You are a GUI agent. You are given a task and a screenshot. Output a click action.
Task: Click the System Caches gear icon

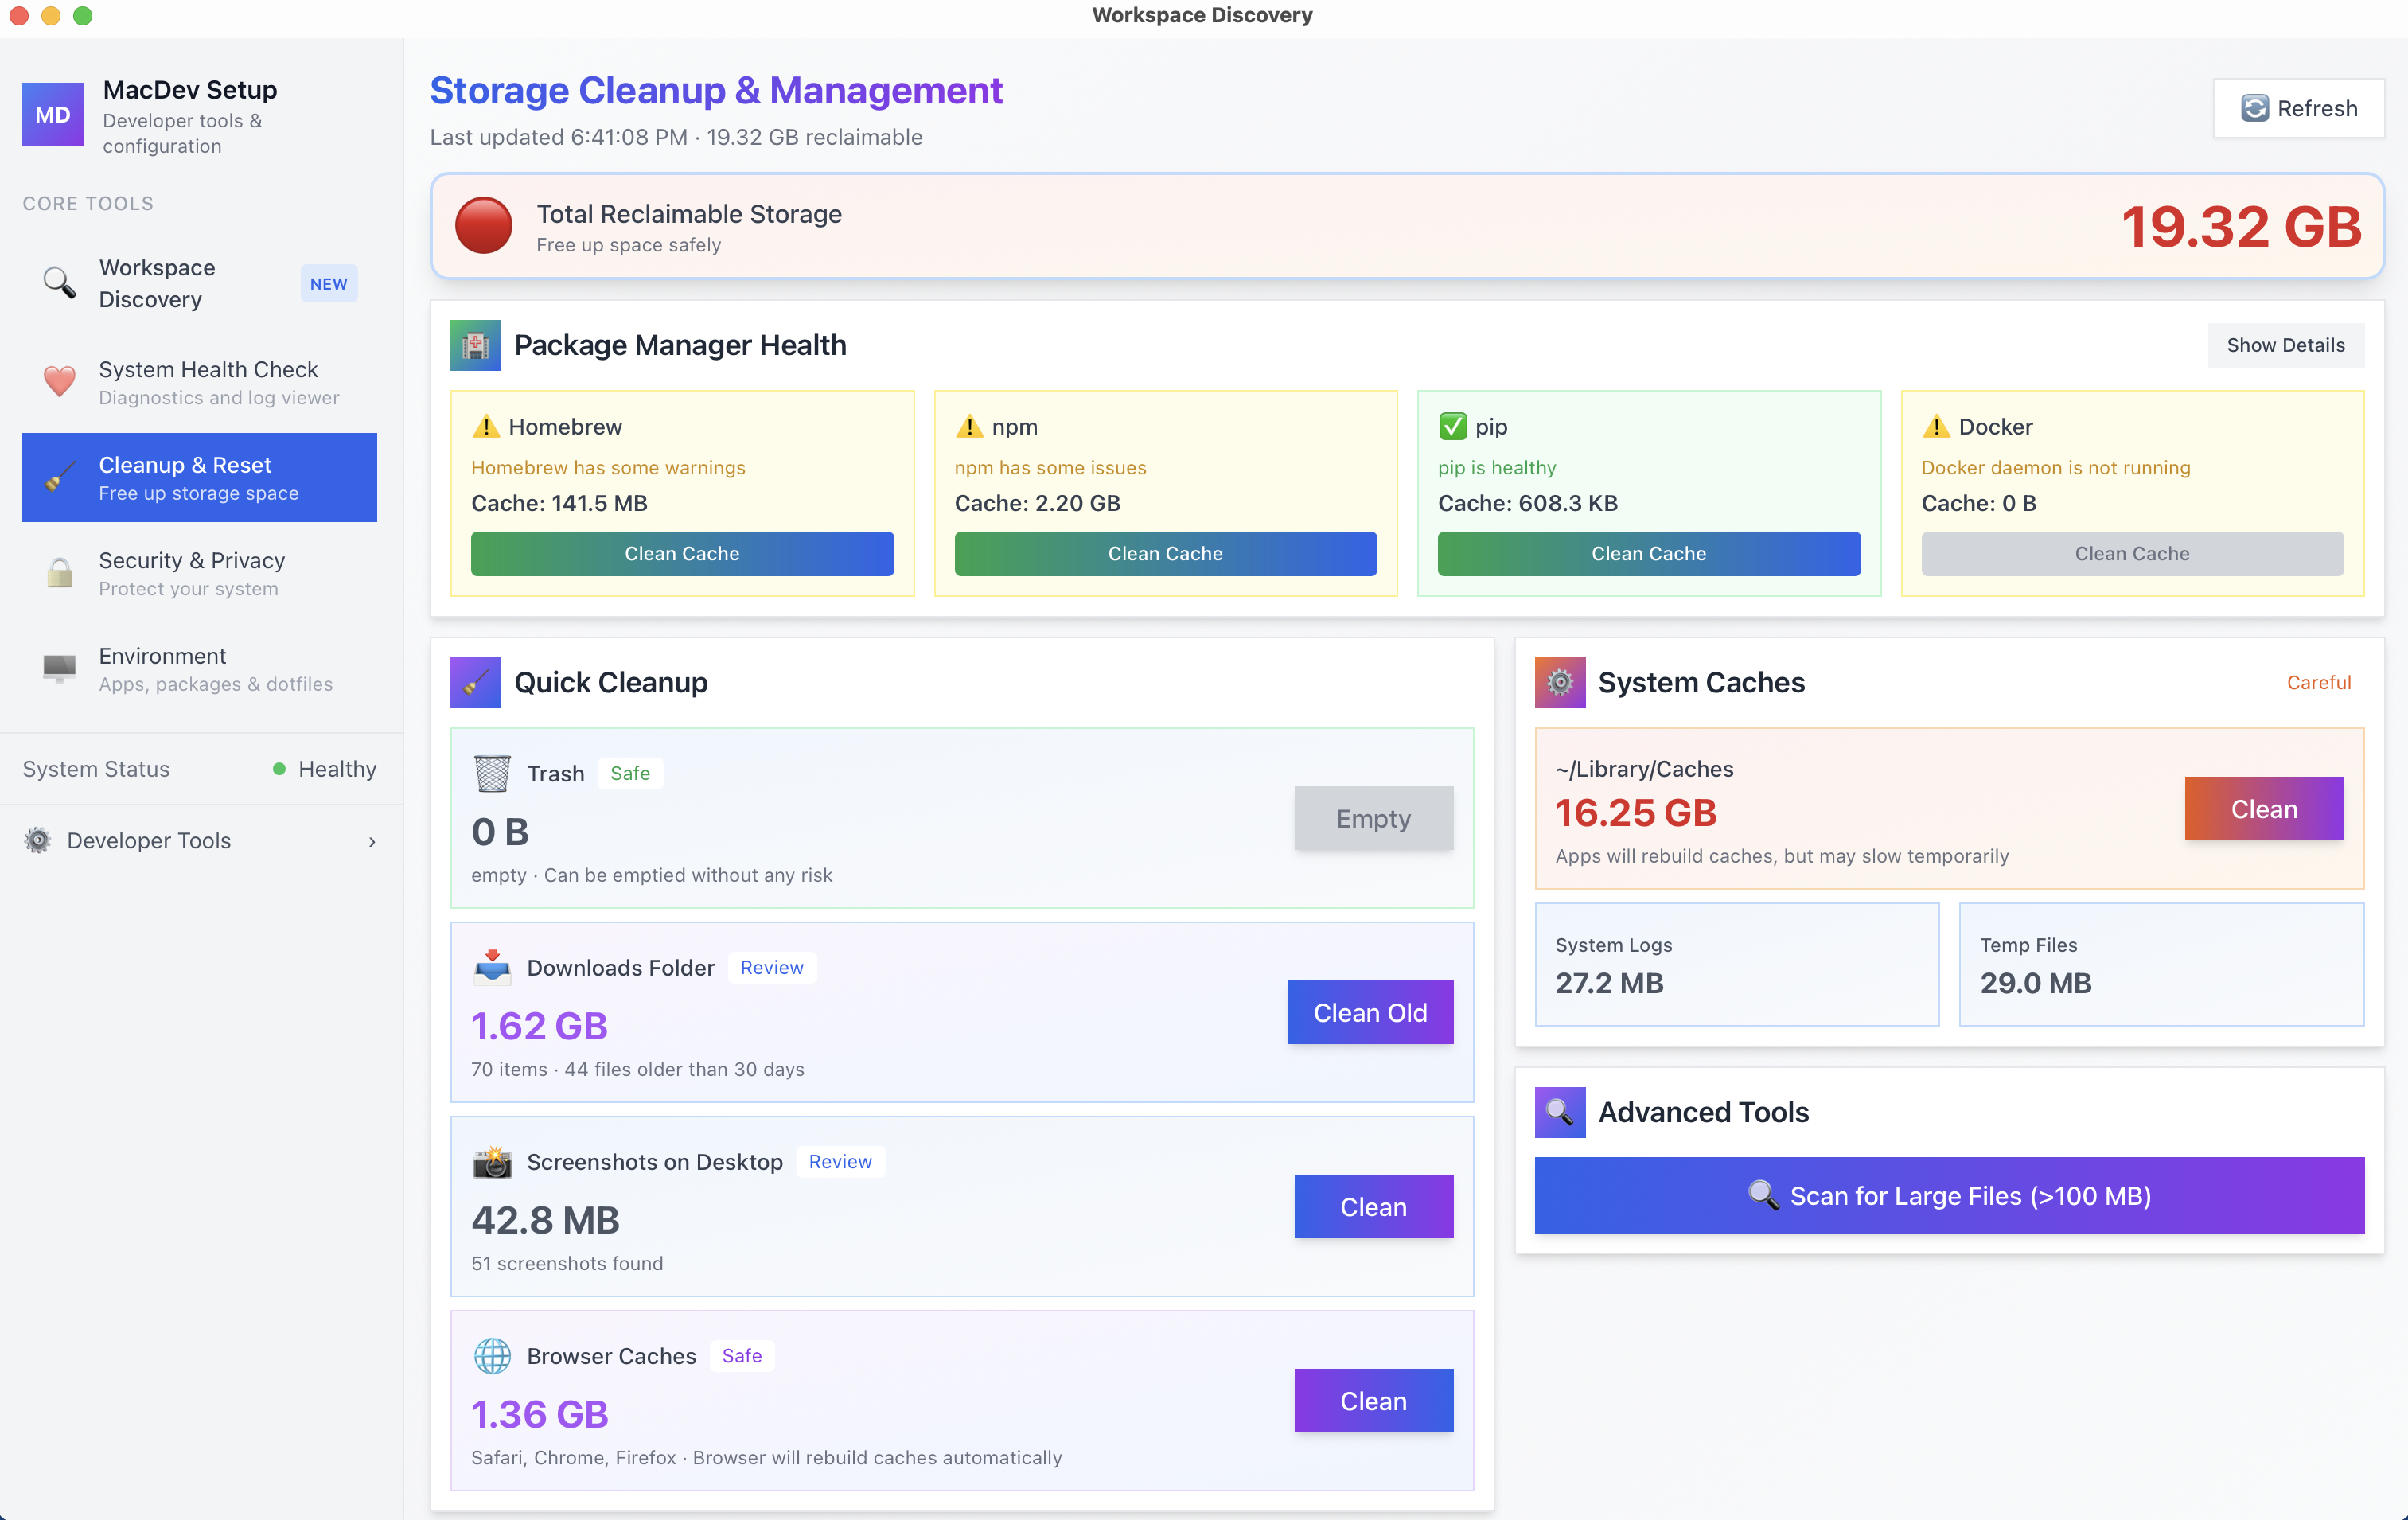coord(1560,682)
